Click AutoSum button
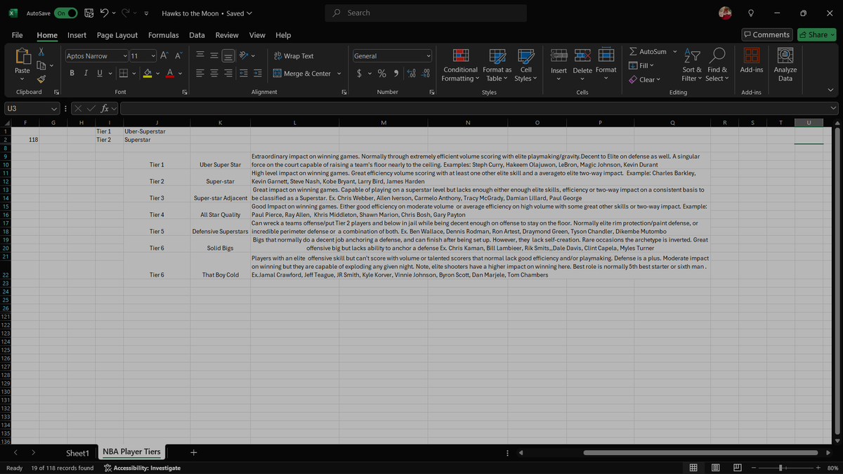This screenshot has height=474, width=843. coord(647,51)
